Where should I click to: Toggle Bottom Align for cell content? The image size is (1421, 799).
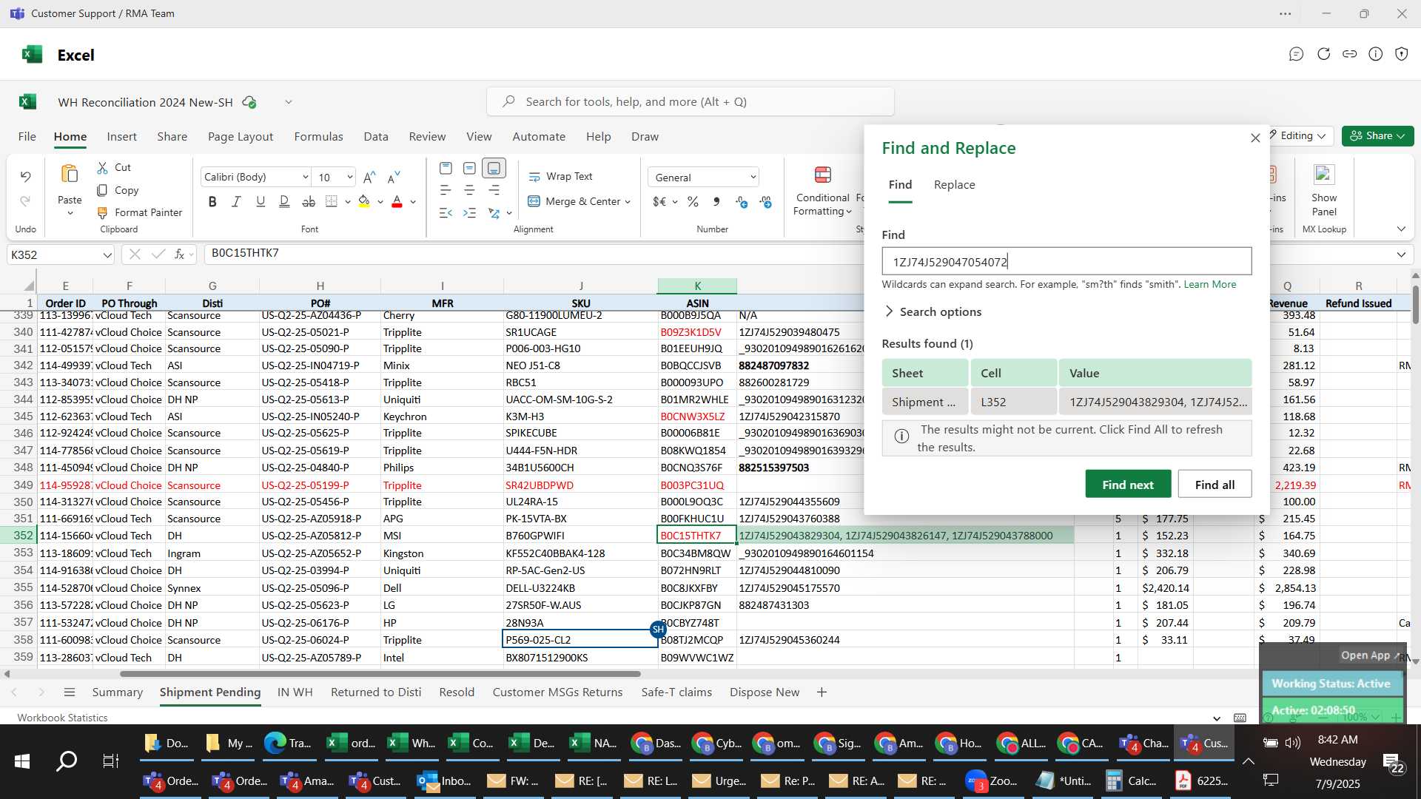tap(494, 169)
